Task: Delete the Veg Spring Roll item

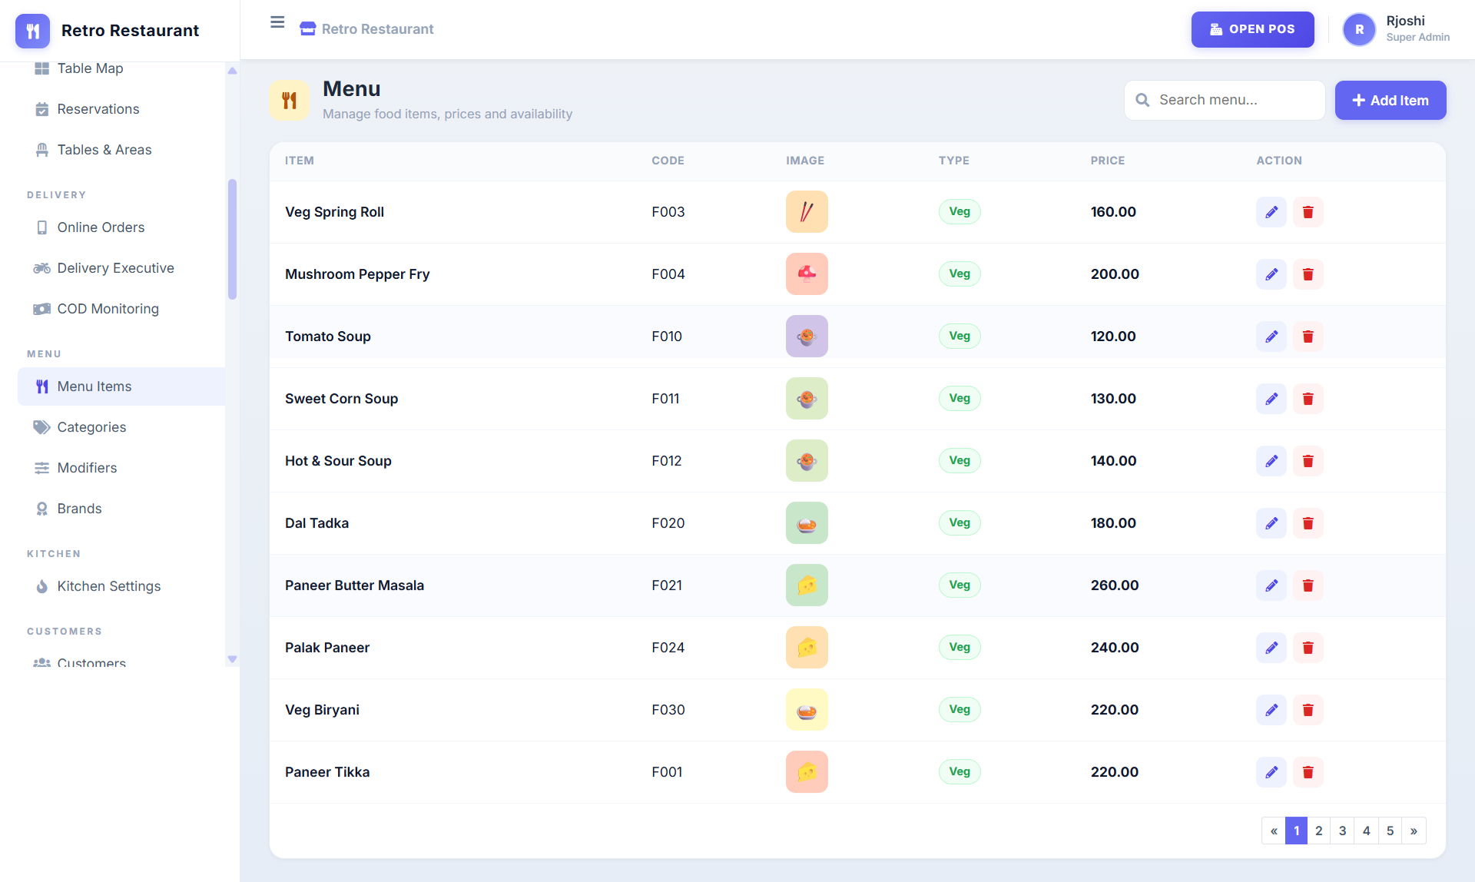Action: pyautogui.click(x=1308, y=212)
